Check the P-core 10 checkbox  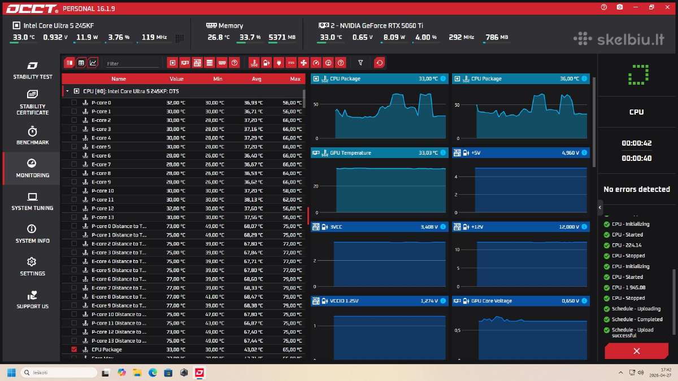(x=74, y=191)
